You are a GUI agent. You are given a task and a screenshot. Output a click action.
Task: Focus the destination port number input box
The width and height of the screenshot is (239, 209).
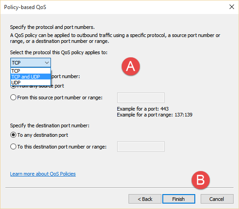pyautogui.click(x=141, y=146)
